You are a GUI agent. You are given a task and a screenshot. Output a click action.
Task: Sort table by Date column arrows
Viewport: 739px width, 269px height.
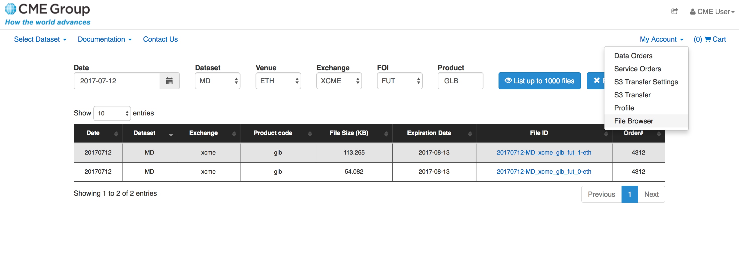tap(116, 133)
